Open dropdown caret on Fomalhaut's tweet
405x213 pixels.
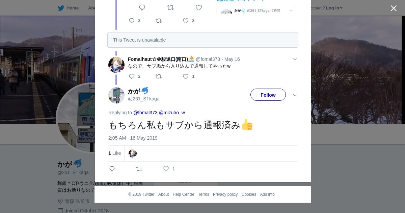pos(295,59)
